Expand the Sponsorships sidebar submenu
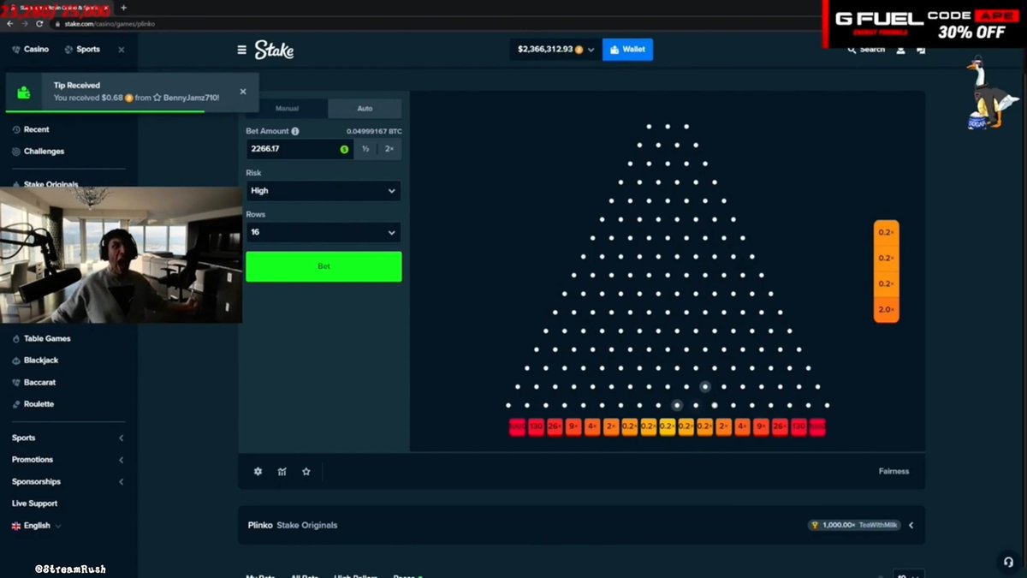The width and height of the screenshot is (1027, 578). 121,482
